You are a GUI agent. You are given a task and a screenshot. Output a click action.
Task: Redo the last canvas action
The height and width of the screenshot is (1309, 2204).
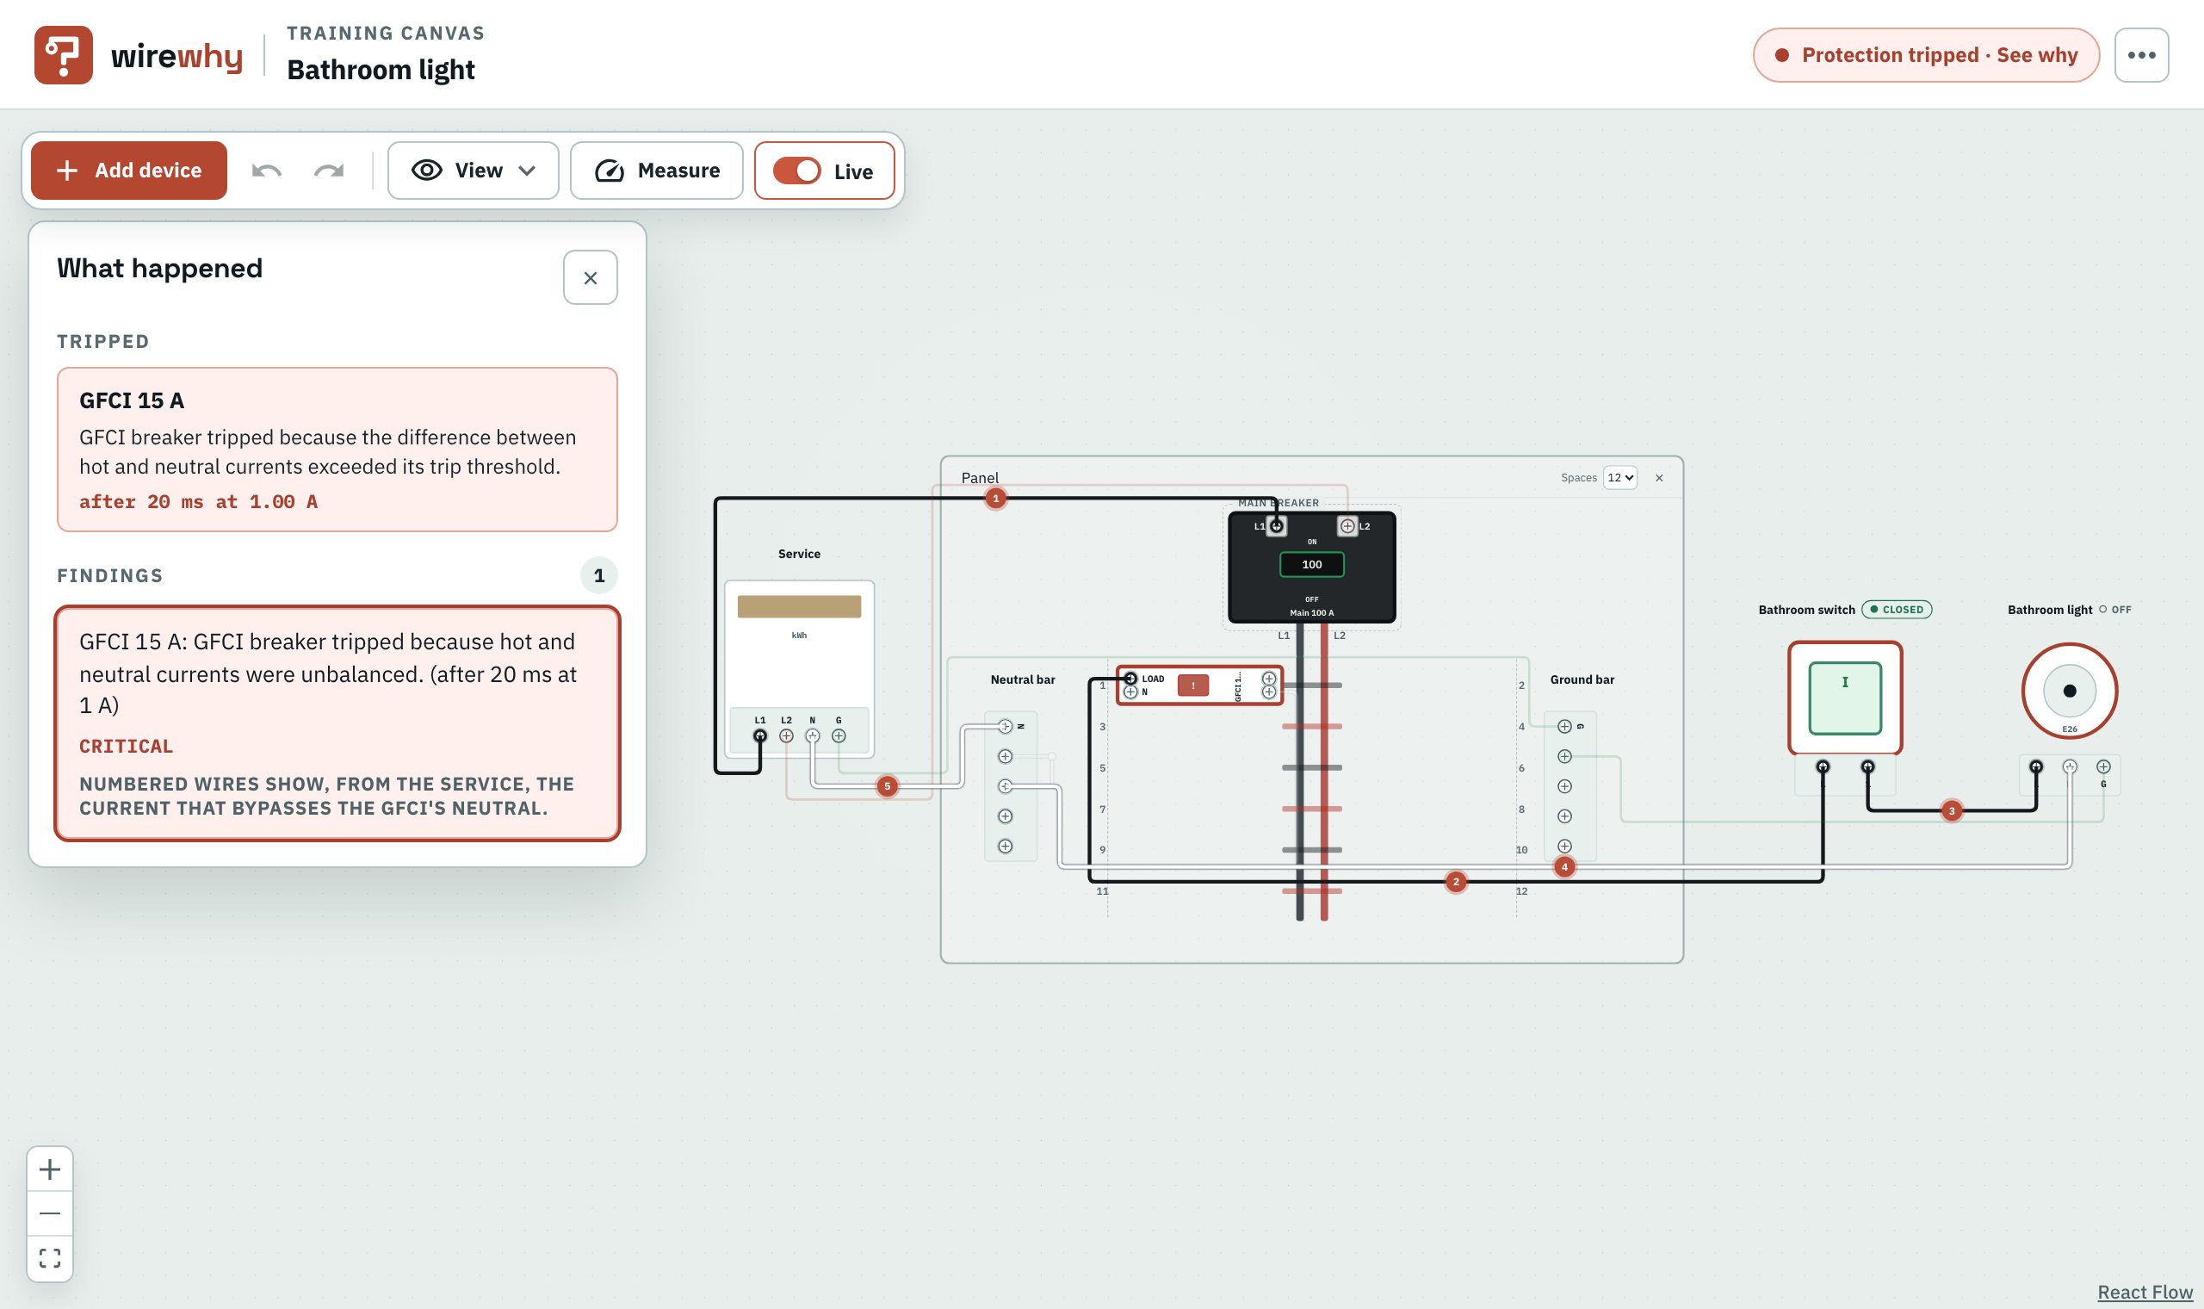pyautogui.click(x=329, y=171)
